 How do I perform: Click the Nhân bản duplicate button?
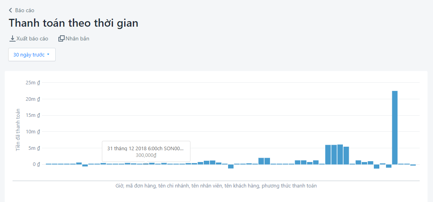(x=74, y=39)
